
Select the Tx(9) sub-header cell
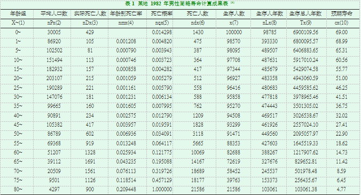click(305, 23)
